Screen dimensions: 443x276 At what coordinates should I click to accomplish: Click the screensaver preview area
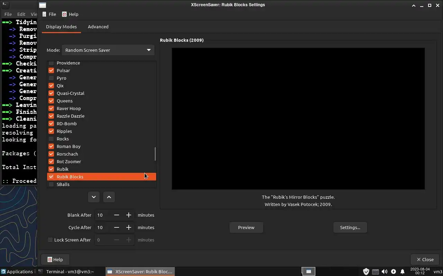[x=298, y=119]
